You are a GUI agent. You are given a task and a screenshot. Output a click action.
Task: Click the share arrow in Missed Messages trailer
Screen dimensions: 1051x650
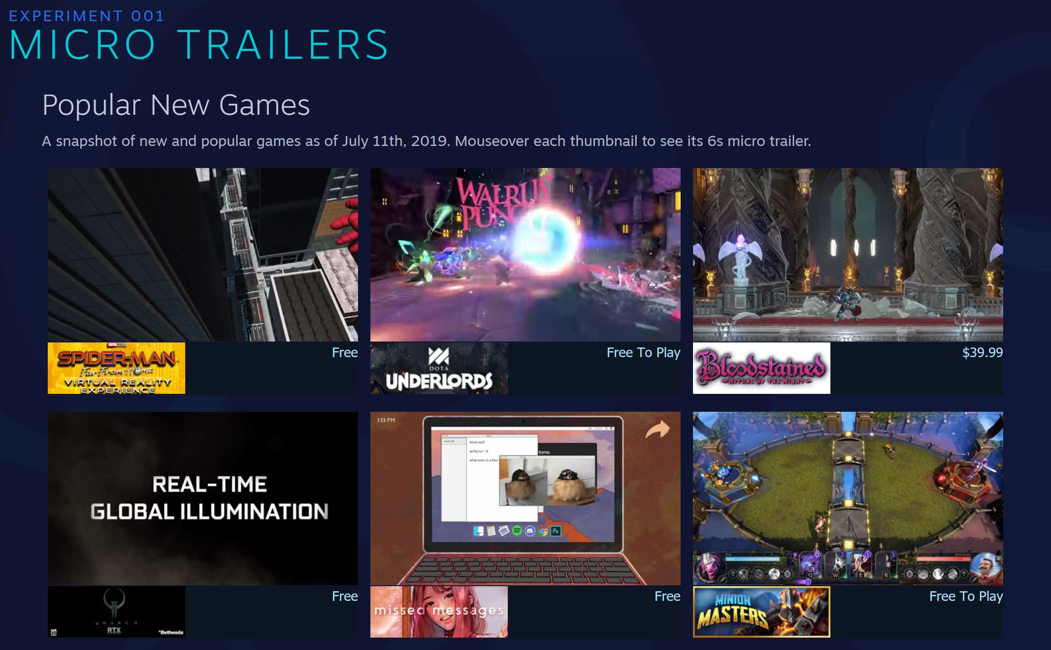tap(658, 431)
